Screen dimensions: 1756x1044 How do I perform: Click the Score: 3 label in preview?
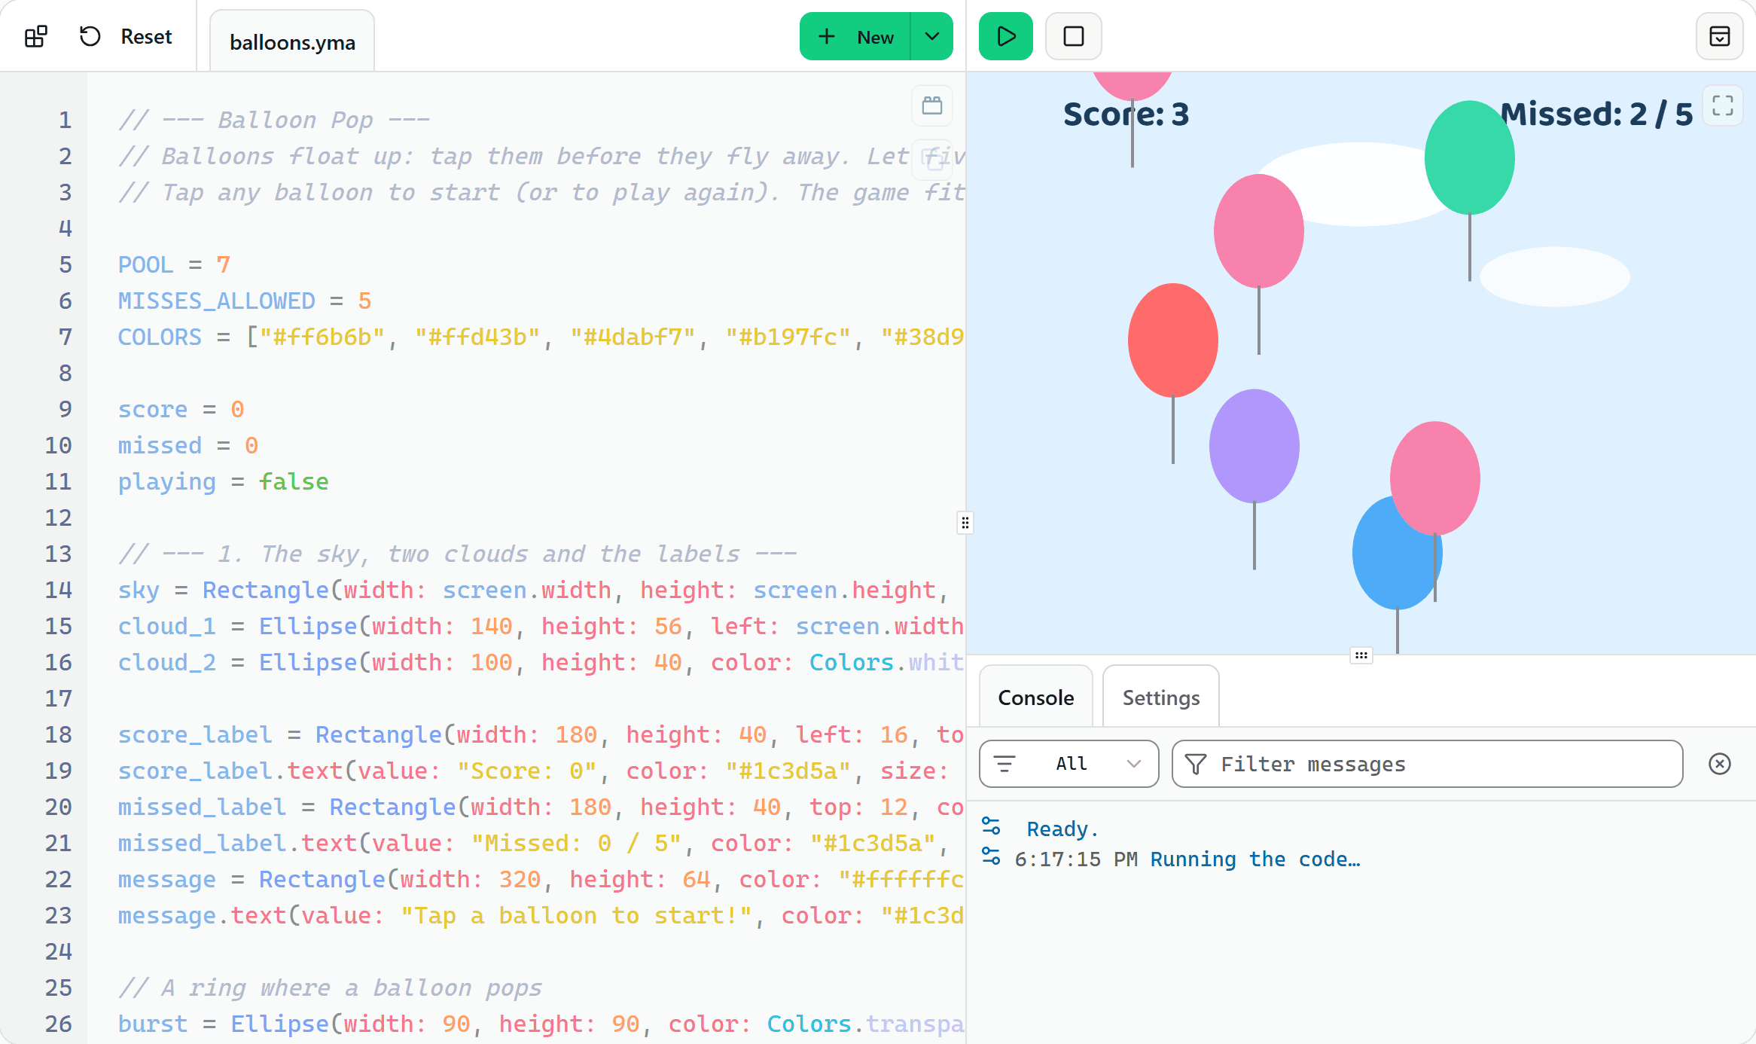[x=1126, y=114]
